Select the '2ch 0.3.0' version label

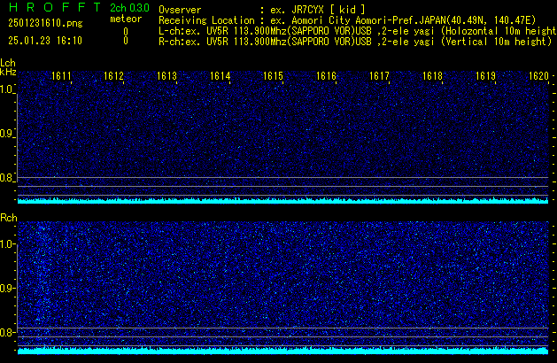pos(129,8)
